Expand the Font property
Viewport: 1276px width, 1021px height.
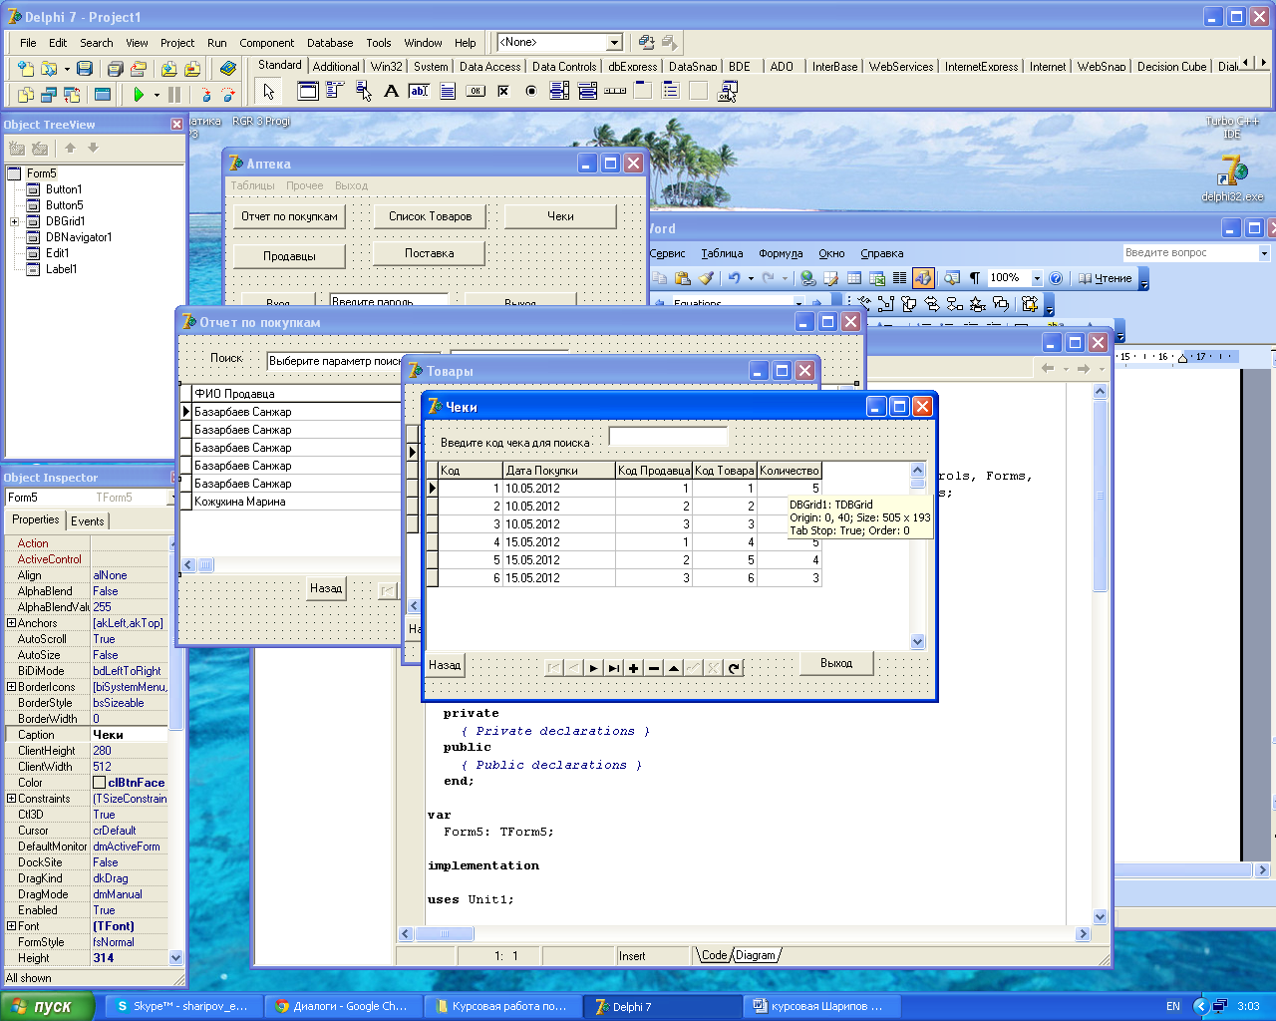coord(11,926)
